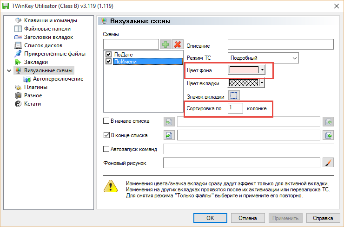The width and height of the screenshot is (344, 227).
Task: Select the 'ПоДате' scheme entry
Action: (x=124, y=55)
